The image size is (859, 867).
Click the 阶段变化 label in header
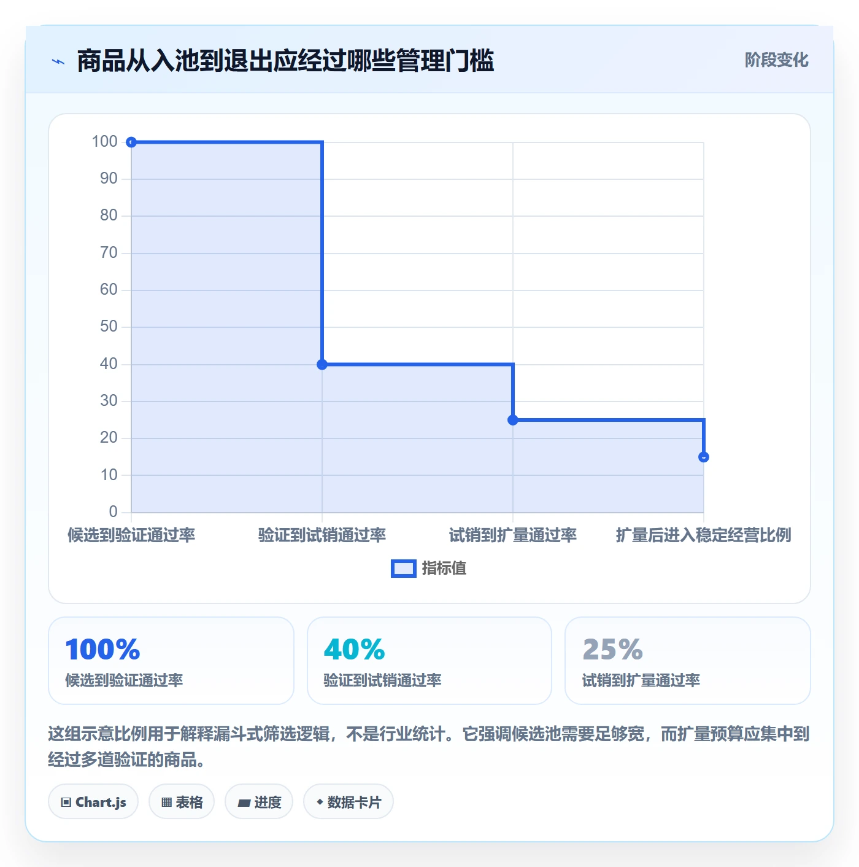777,60
